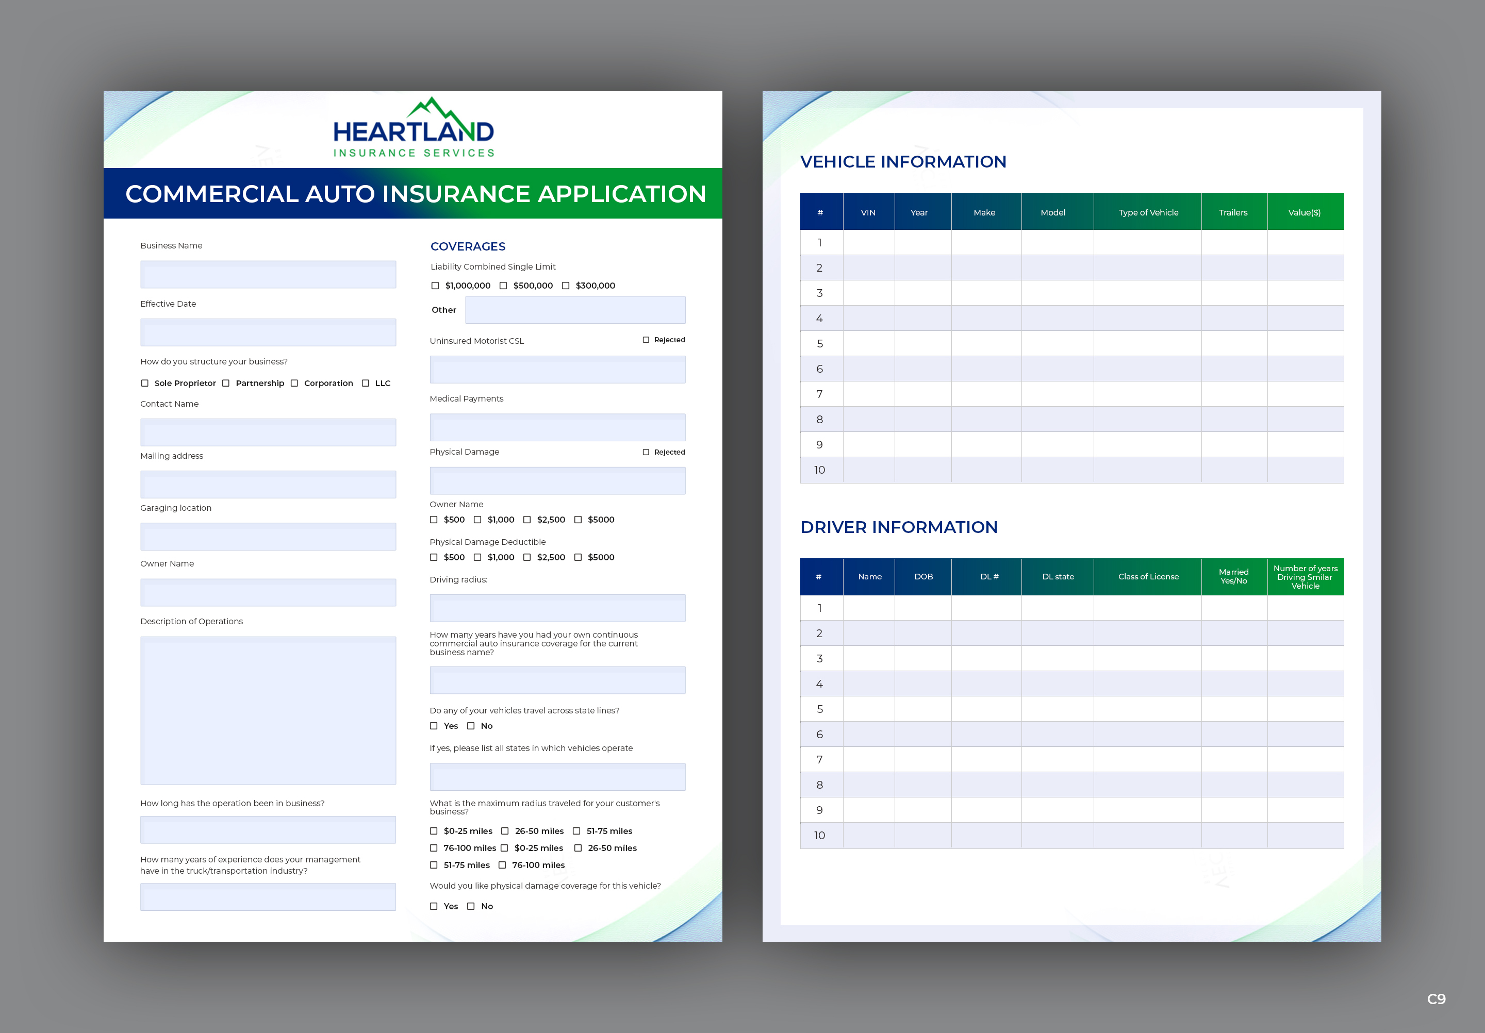Check the $1,000,000 liability limit box
This screenshot has width=1485, height=1033.
click(x=435, y=286)
